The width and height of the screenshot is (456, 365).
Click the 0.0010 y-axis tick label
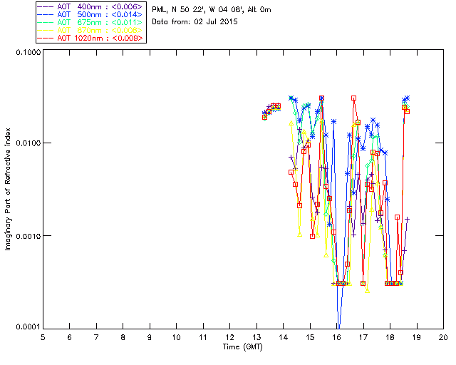pos(26,236)
